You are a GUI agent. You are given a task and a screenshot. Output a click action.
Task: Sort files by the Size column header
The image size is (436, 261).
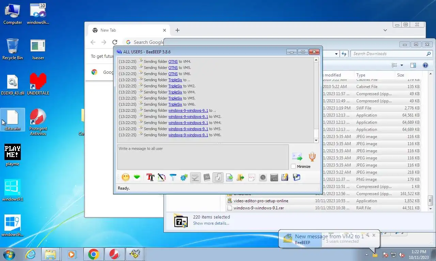click(408, 75)
